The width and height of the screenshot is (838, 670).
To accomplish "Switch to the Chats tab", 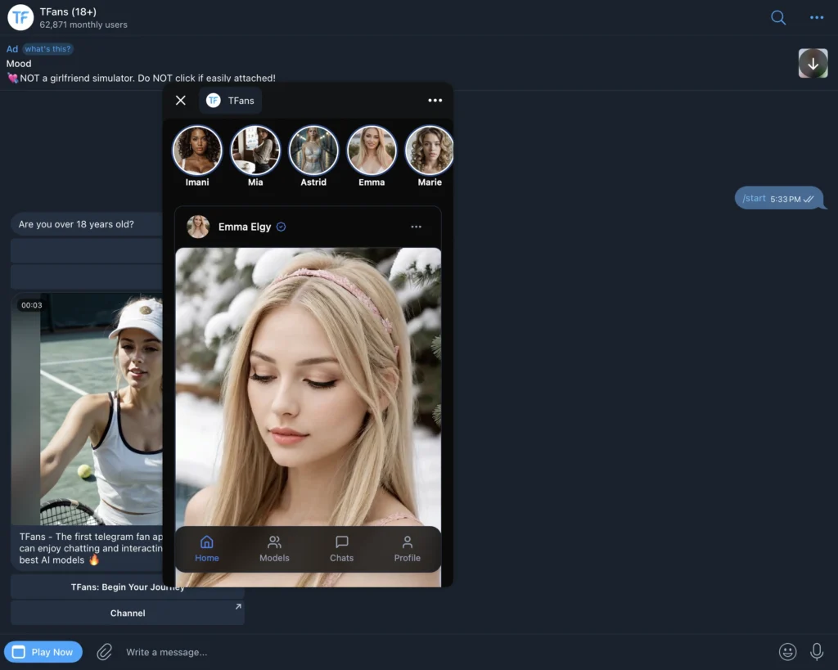I will (341, 548).
